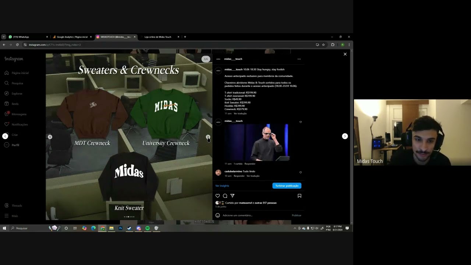The height and width of the screenshot is (265, 471).
Task: Open the tab search dropdown in Chrome
Action: [x=4, y=37]
